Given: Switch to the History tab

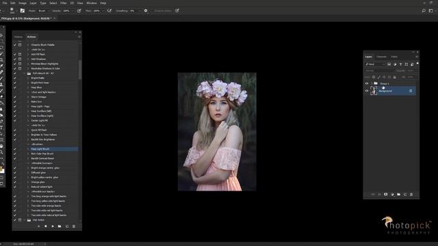Looking at the screenshot, I should [x=18, y=37].
